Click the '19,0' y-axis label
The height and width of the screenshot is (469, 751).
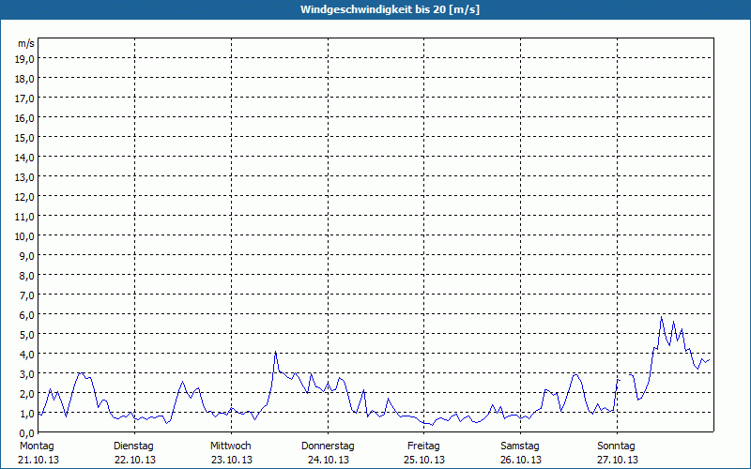pyautogui.click(x=24, y=59)
